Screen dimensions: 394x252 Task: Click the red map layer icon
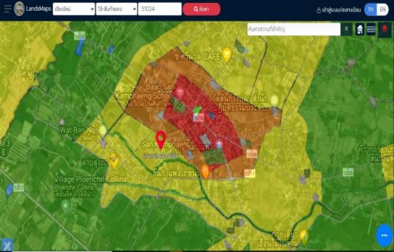point(385,29)
